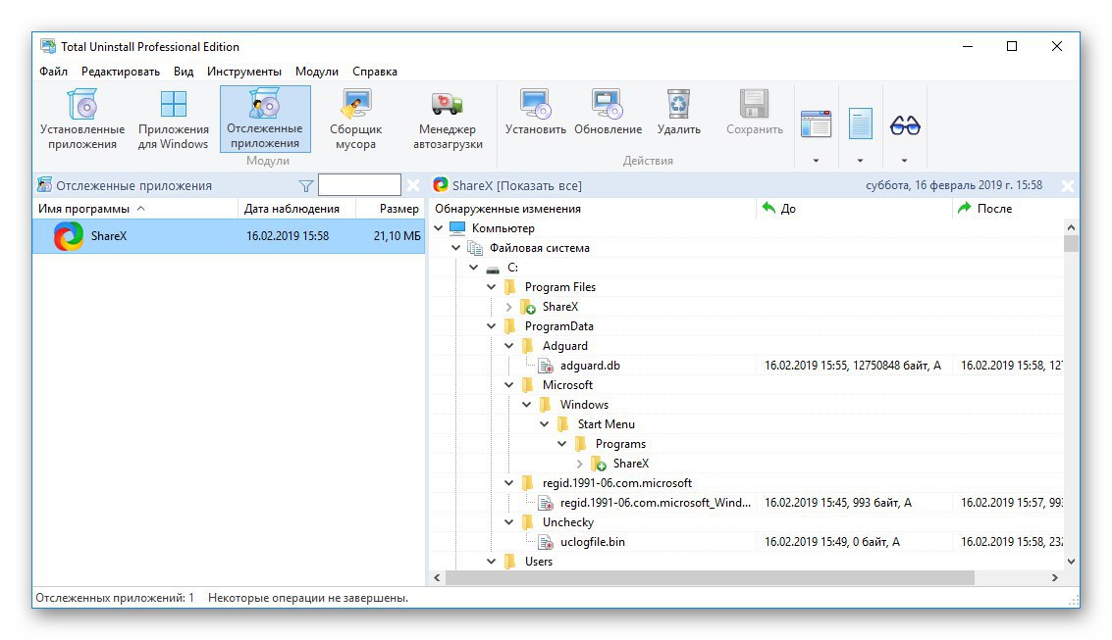The height and width of the screenshot is (640, 1112).
Task: Open dropdown under the window layout icon
Action: pos(816,161)
